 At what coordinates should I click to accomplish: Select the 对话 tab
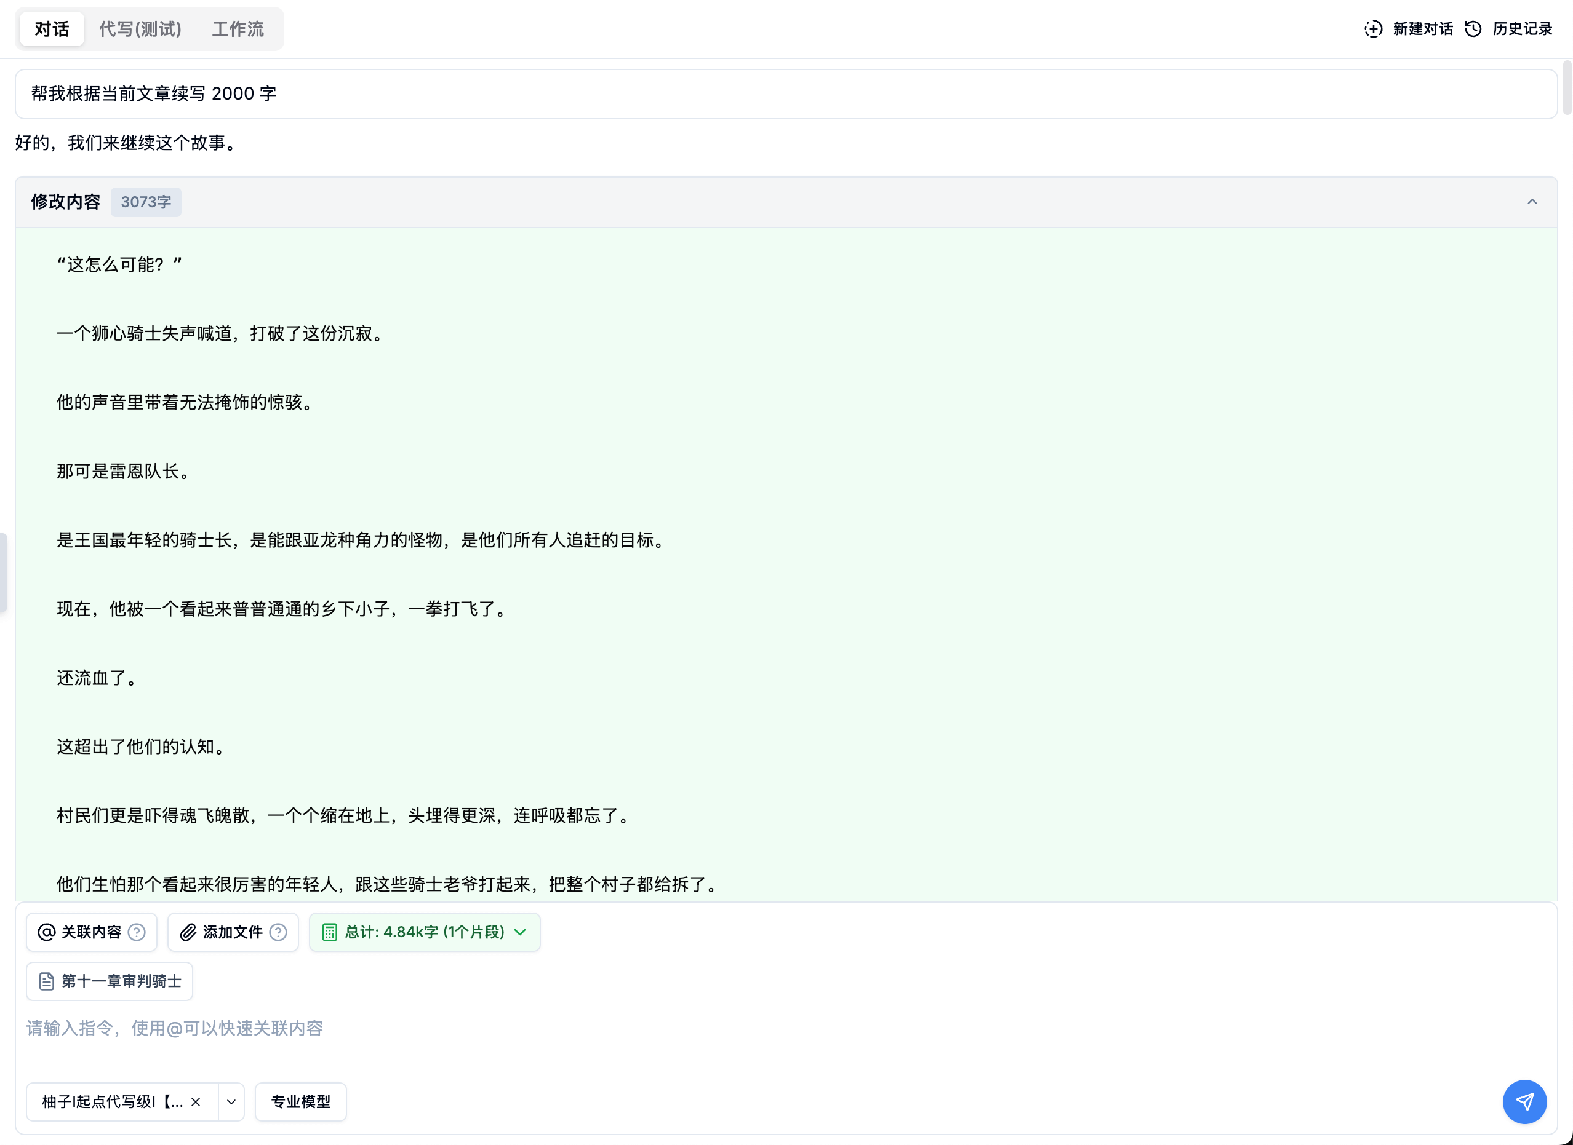pyautogui.click(x=50, y=29)
